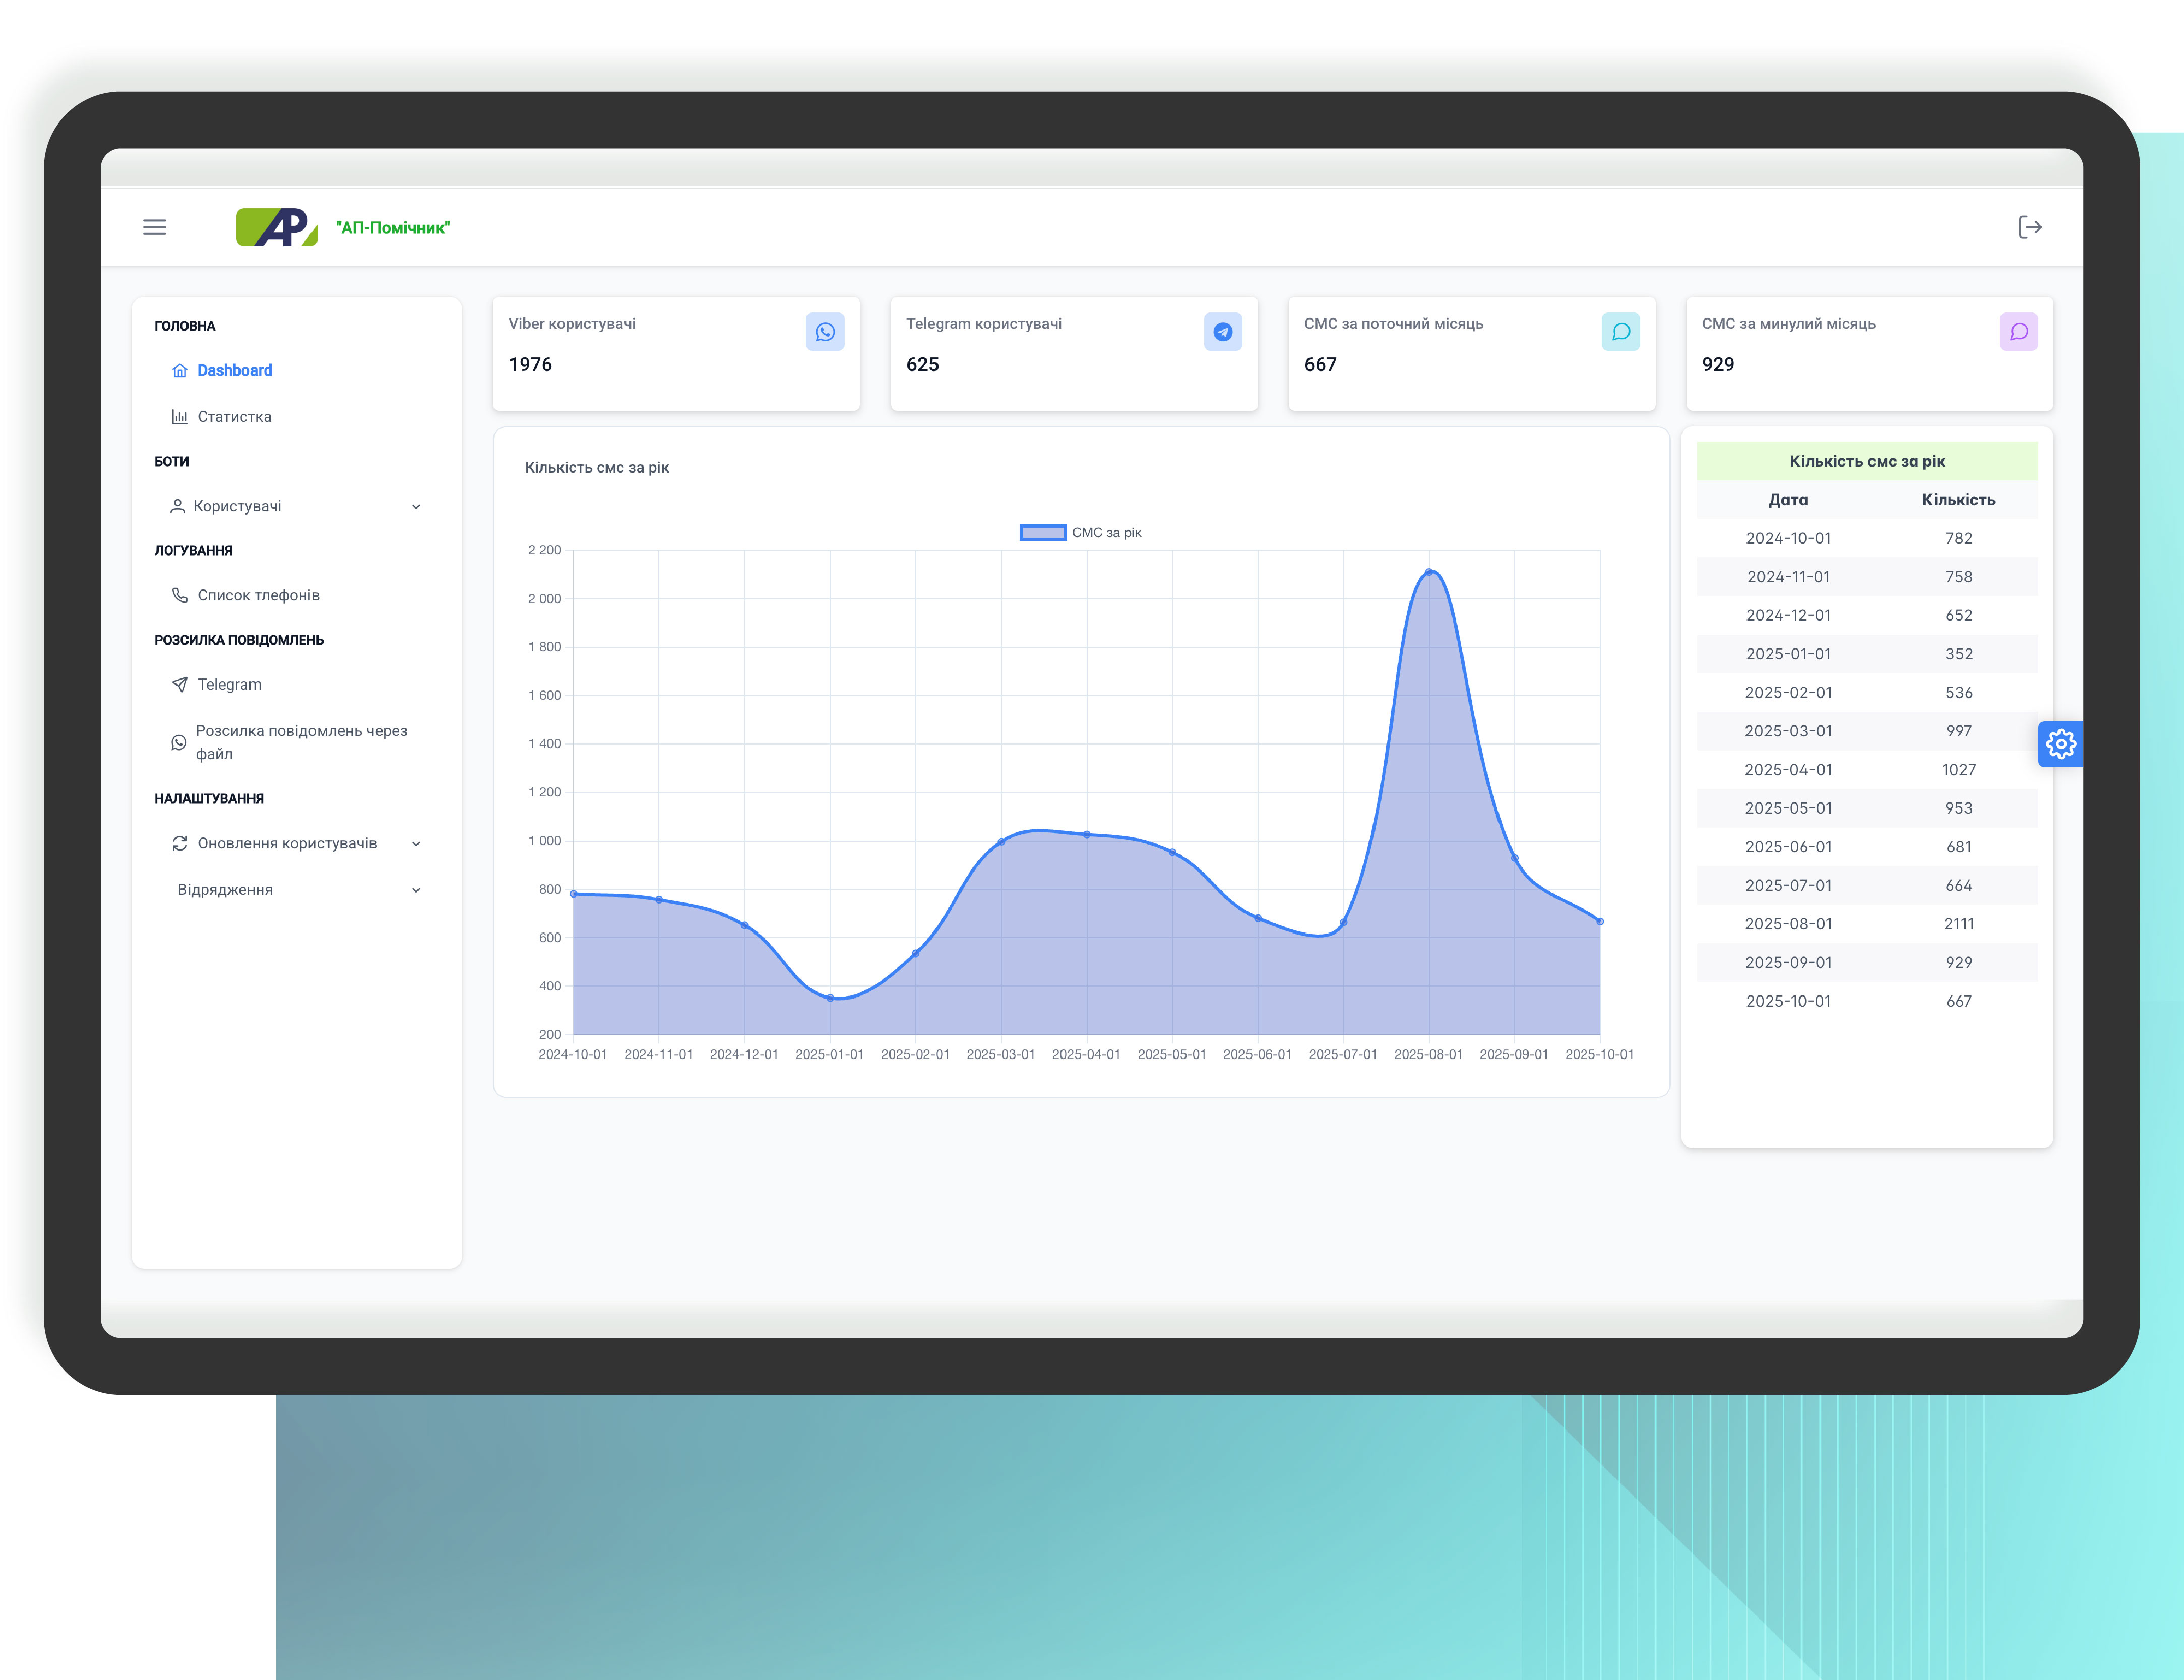This screenshot has width=2184, height=1680.
Task: Click the AP logo image
Action: pyautogui.click(x=277, y=227)
